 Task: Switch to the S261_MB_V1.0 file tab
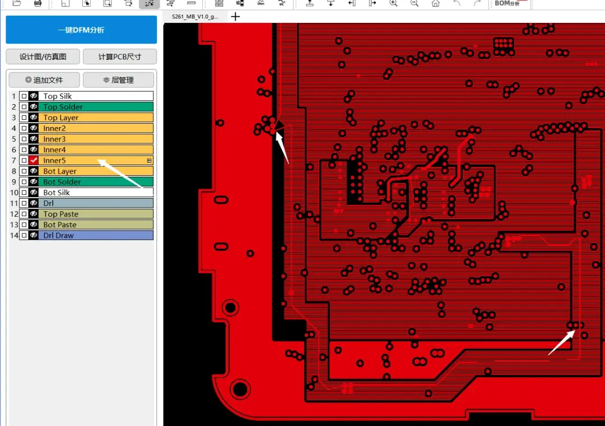tap(196, 17)
